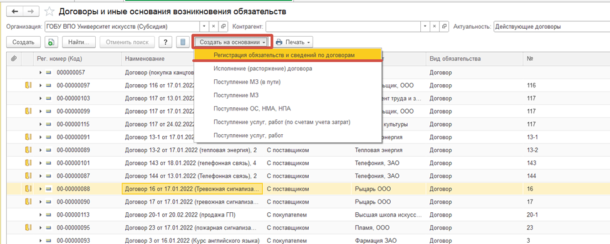Click the folder icon in the 00-00000090 row
This screenshot has width=610, height=244.
(28, 202)
